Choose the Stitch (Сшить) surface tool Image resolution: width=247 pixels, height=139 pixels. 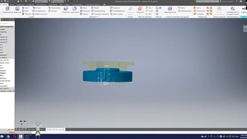point(197,8)
